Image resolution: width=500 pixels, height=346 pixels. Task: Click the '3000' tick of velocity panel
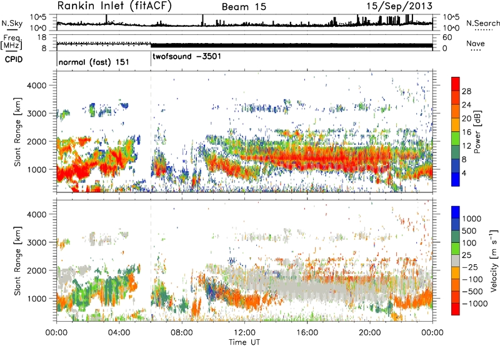(36, 242)
